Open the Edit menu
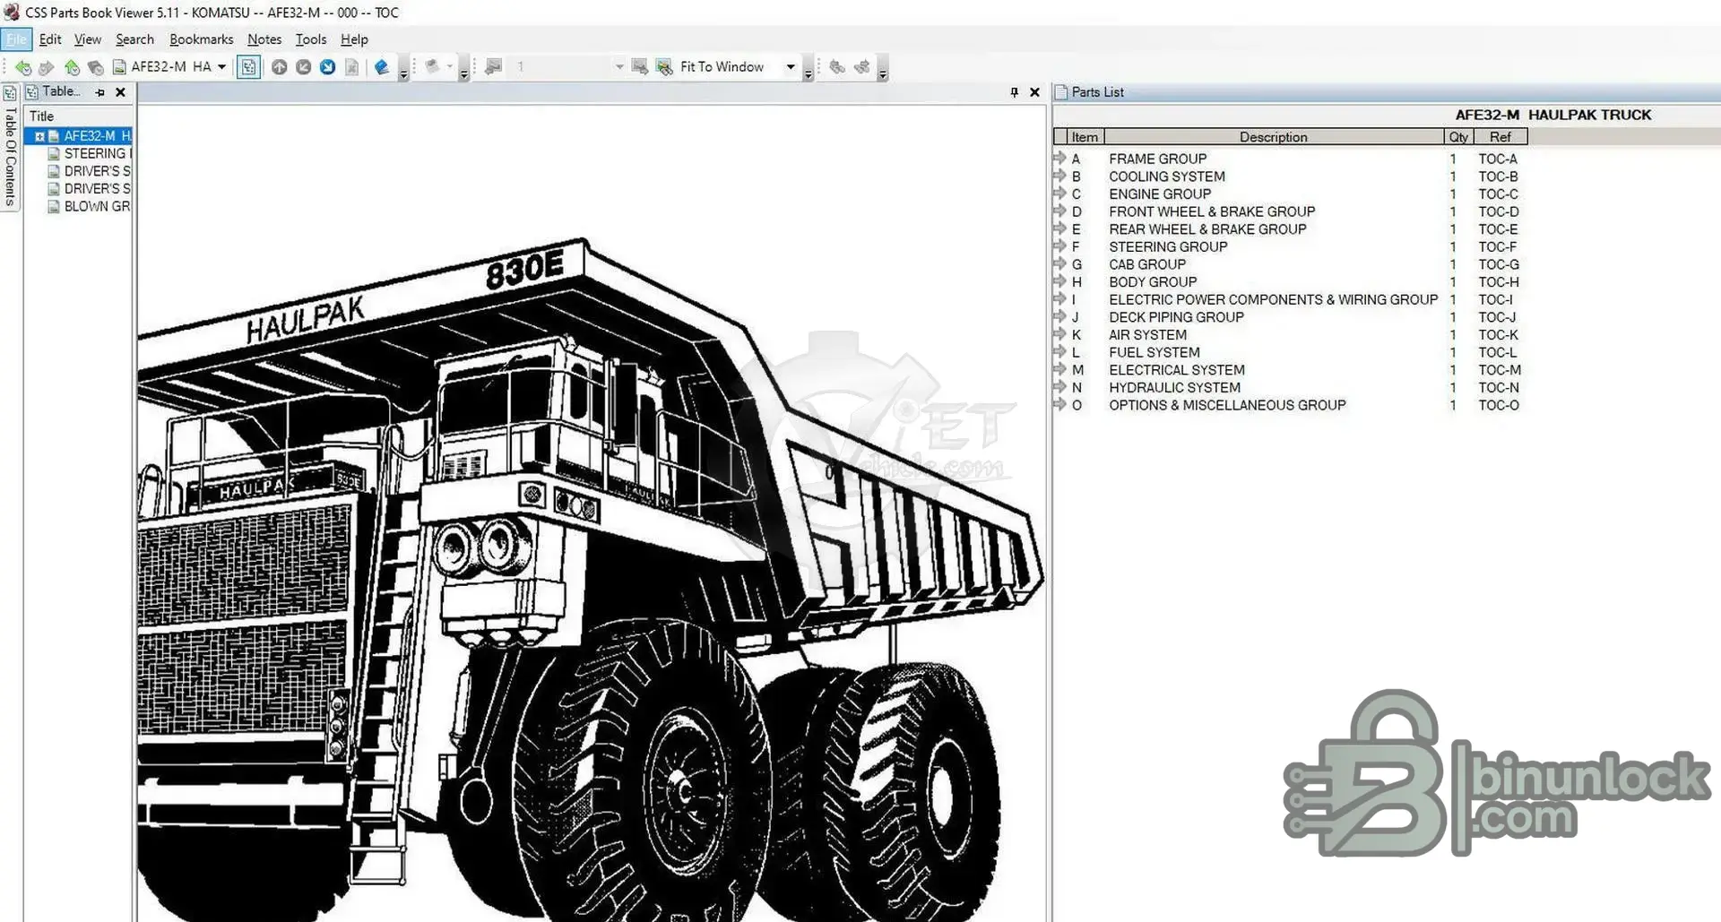1721x922 pixels. (50, 39)
